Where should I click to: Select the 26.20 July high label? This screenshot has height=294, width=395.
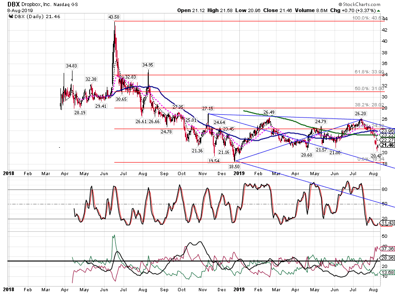pos(361,113)
